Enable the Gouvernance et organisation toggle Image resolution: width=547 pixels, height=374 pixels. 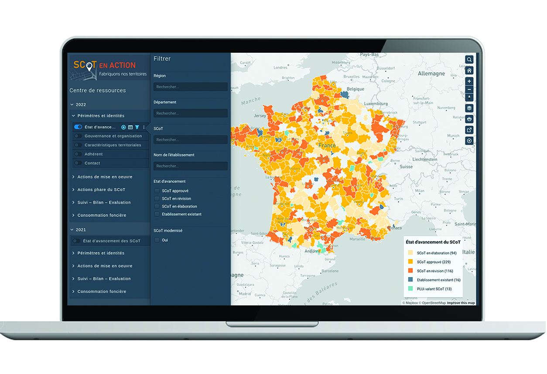(78, 136)
